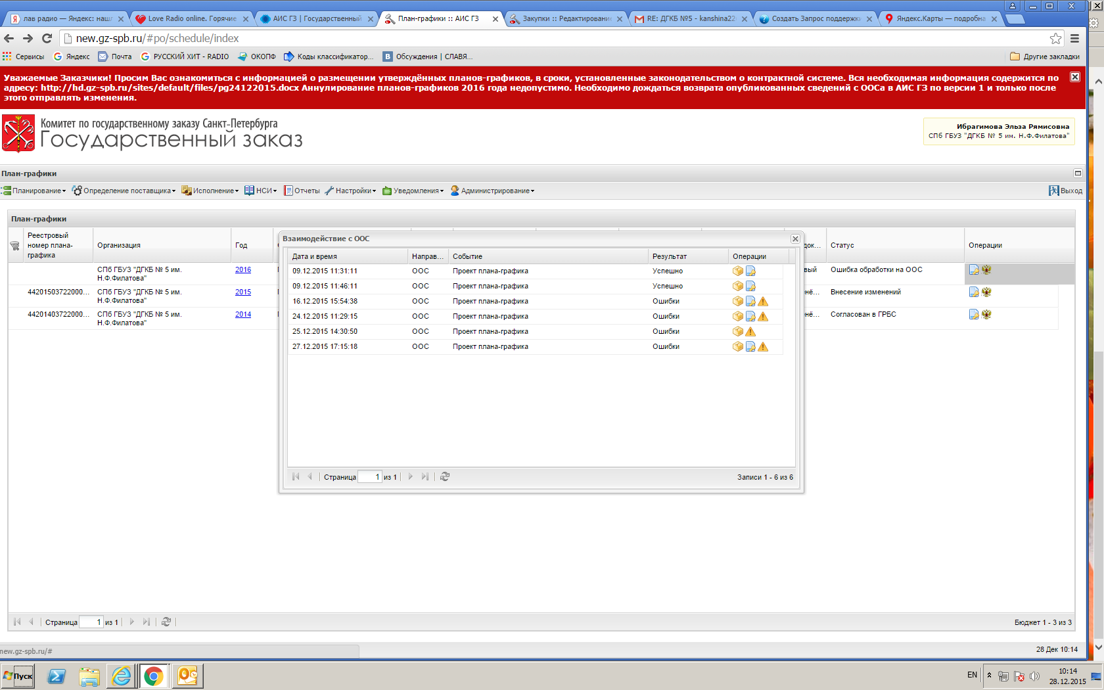Open the ОКОПФ bookmark
Image resolution: width=1104 pixels, height=690 pixels.
[x=257, y=57]
